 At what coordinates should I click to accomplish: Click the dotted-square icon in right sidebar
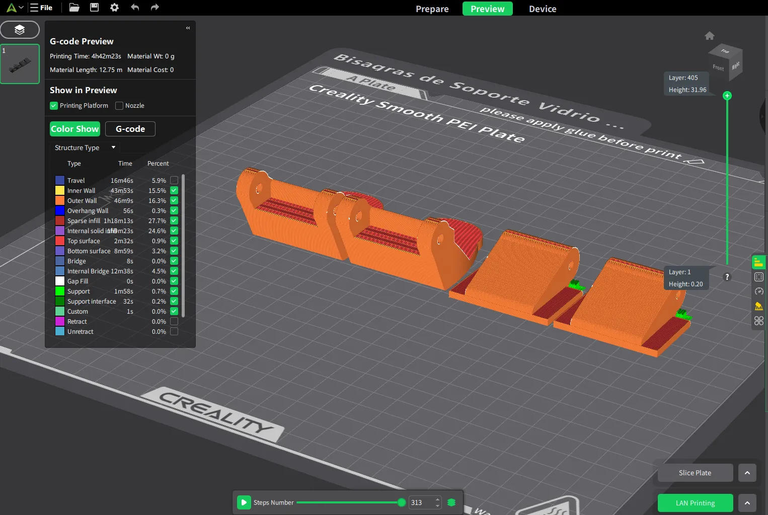(759, 277)
